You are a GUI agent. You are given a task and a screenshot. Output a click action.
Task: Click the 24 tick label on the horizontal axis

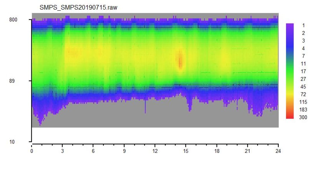(278, 151)
